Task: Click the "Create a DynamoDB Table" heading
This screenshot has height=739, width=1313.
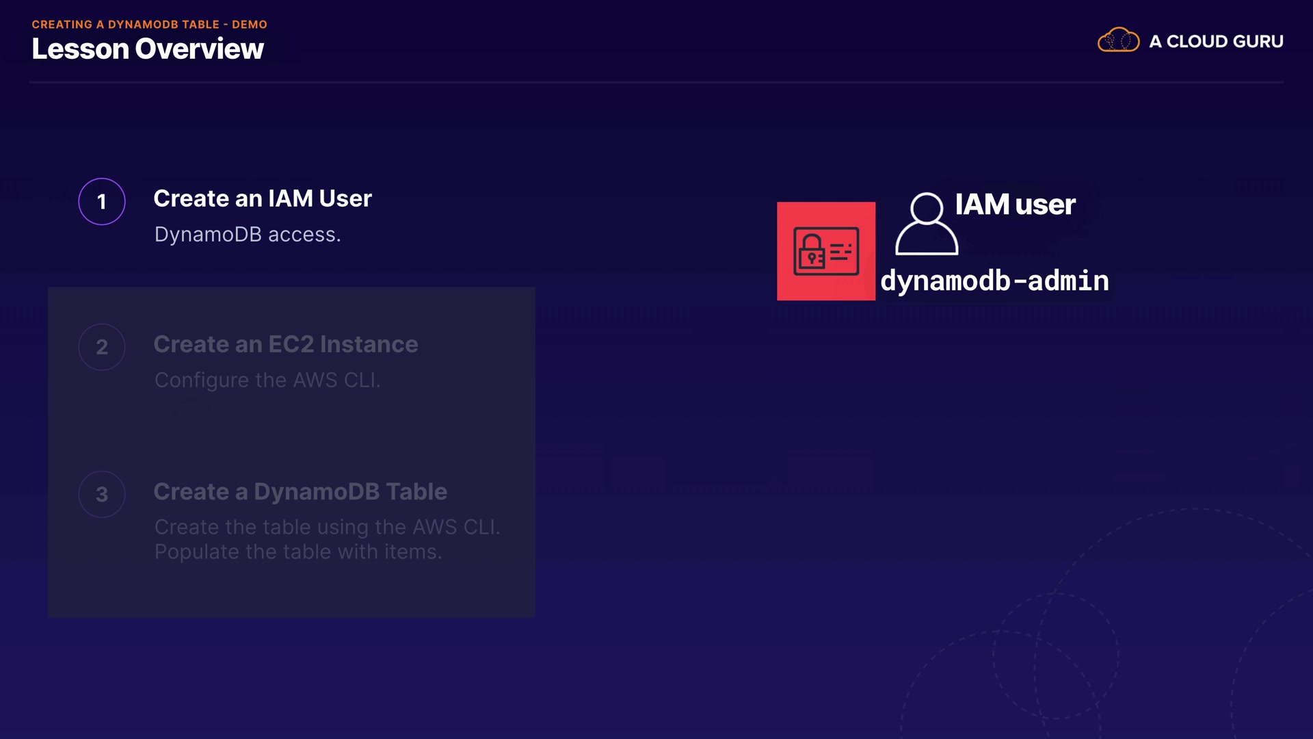Action: point(300,491)
